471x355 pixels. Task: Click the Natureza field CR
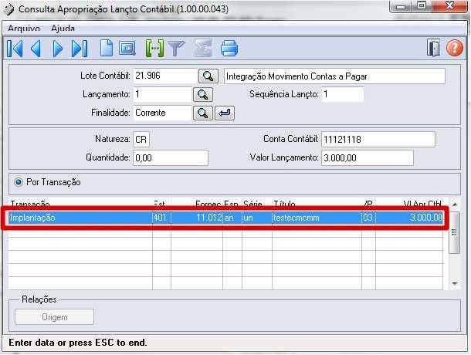(141, 140)
